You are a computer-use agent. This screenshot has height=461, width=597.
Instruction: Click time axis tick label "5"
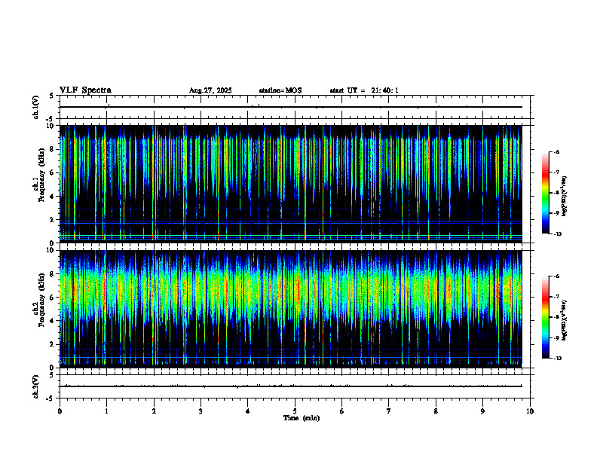(x=295, y=411)
